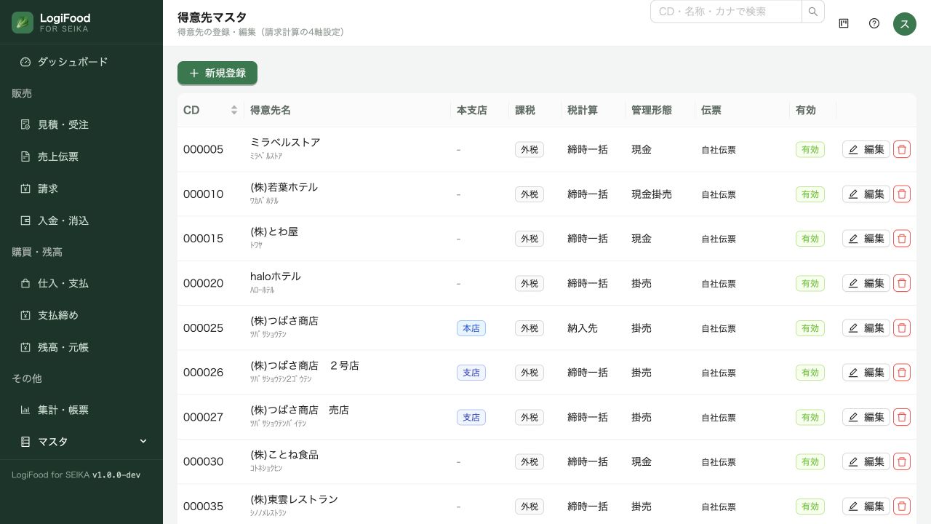The image size is (931, 524).
Task: Edit row 000026 つばさ商店 2号店
Action: 866,372
